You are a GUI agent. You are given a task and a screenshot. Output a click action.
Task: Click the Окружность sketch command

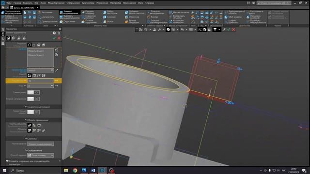click(x=46, y=17)
